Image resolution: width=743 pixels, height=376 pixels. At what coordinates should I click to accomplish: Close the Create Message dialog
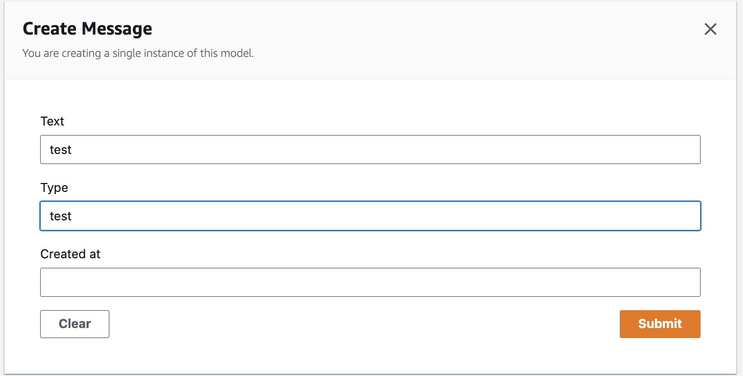click(x=710, y=29)
